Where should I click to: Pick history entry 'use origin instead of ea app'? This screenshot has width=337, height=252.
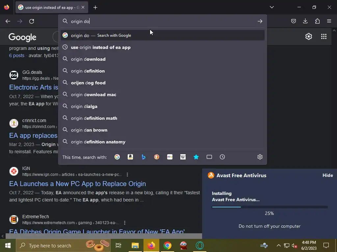tap(163, 47)
